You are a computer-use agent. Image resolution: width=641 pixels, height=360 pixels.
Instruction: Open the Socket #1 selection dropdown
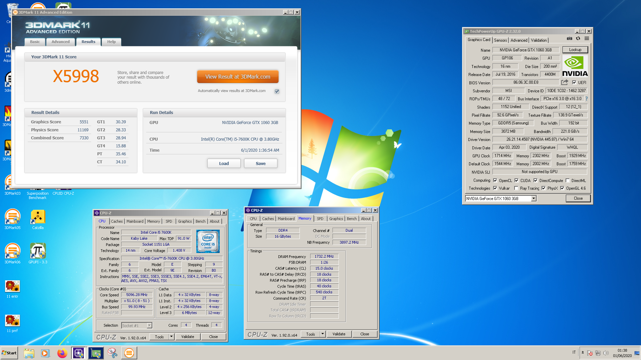149,325
